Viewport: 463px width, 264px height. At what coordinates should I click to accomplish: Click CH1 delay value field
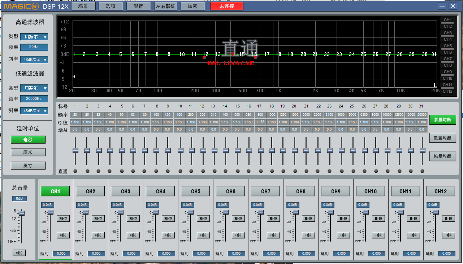coord(61,254)
